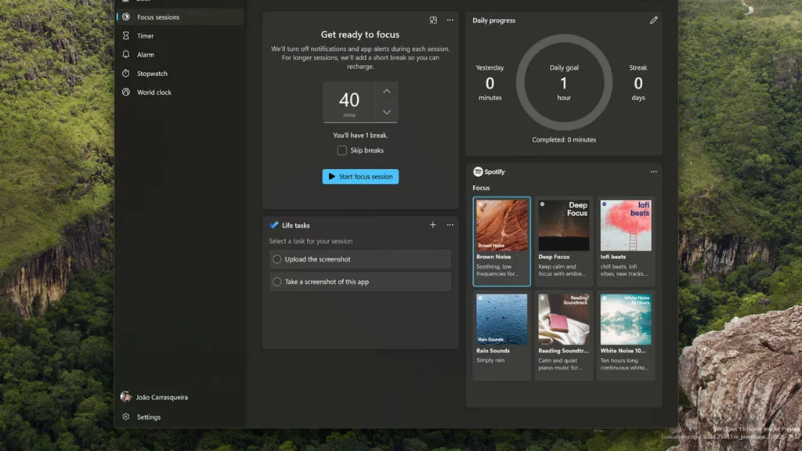This screenshot has height=451, width=802.
Task: Open the World clock globe icon
Action: pyautogui.click(x=126, y=92)
